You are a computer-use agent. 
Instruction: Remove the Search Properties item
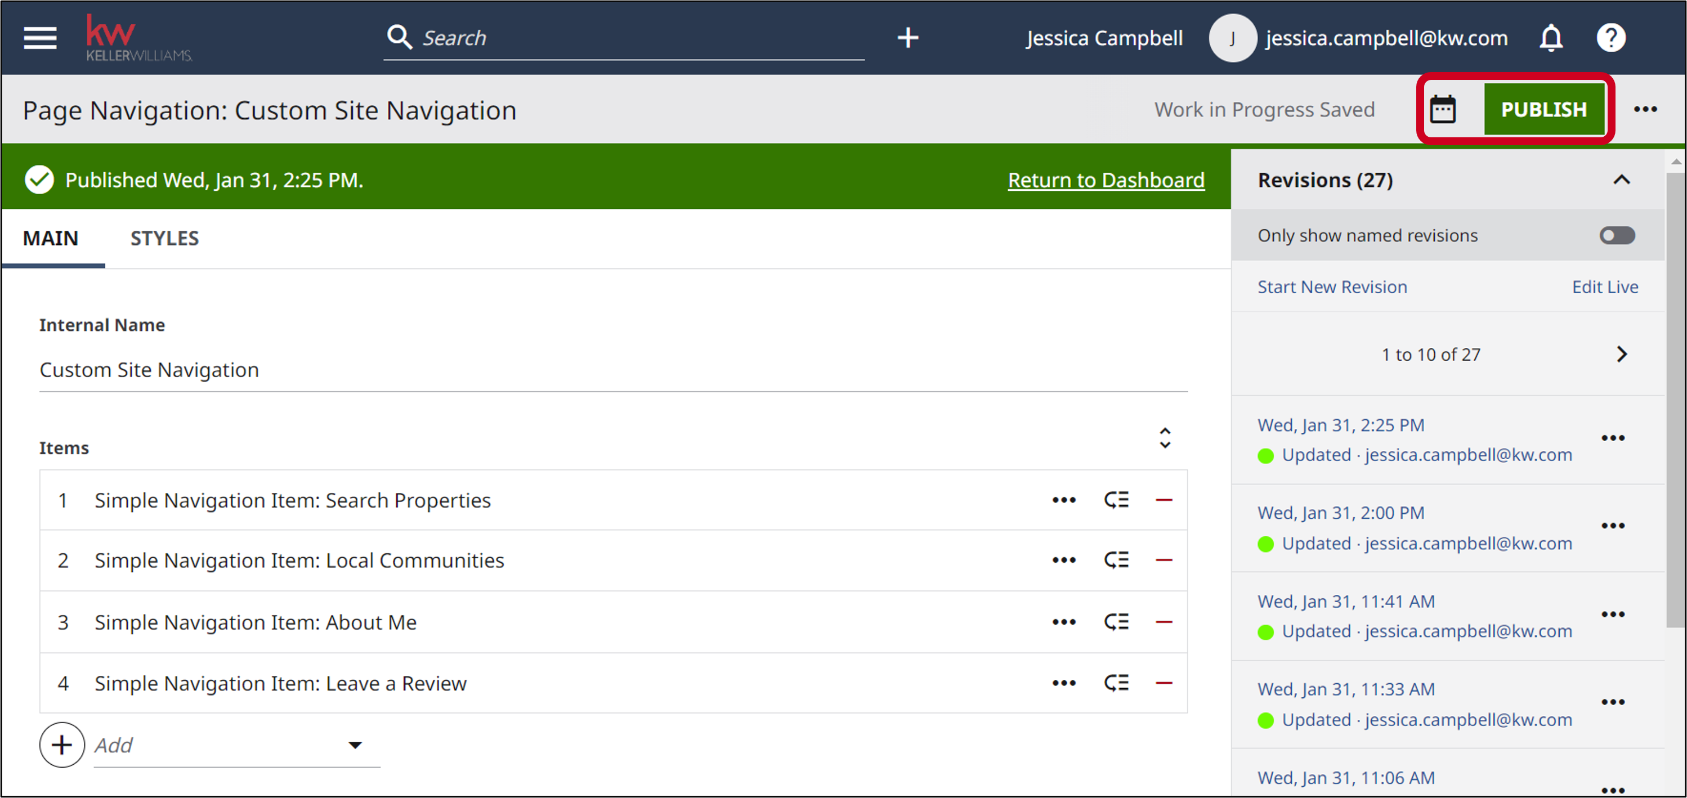pos(1163,500)
